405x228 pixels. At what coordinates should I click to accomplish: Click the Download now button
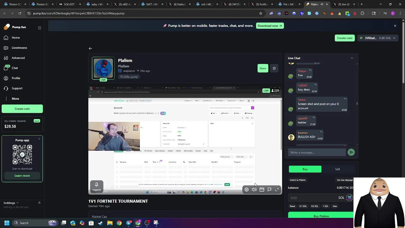coord(270,26)
